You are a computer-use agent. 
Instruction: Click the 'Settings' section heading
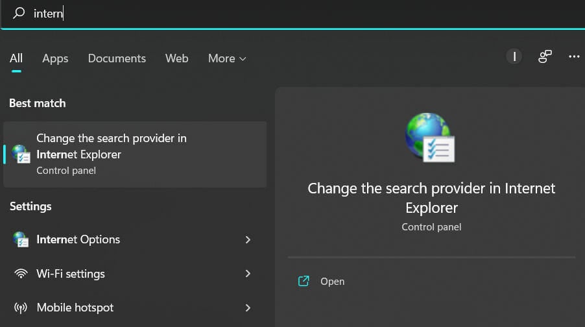coord(30,206)
